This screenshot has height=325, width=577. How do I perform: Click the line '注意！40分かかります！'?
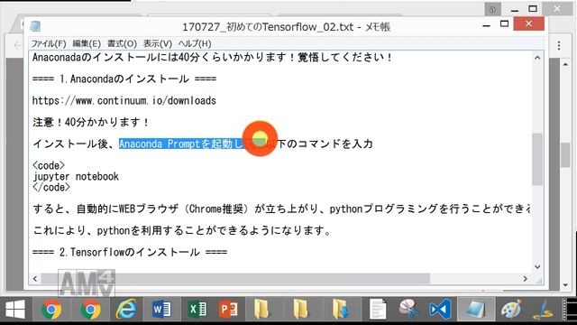[x=90, y=122]
